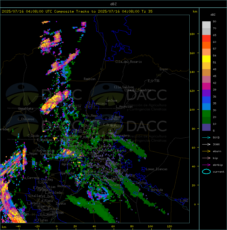
Task: Click the 120 km horizontal axis tick label
Action: tap(169, 226)
